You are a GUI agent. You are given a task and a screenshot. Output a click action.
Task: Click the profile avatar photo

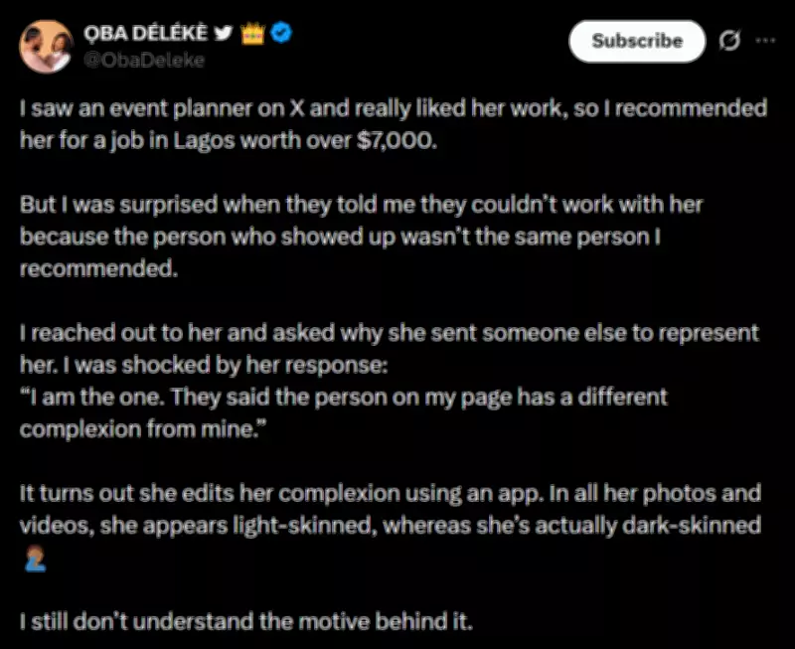(x=47, y=46)
